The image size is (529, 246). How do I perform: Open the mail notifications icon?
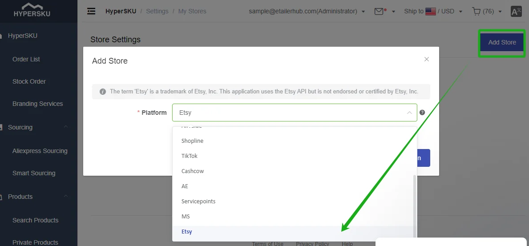coord(379,12)
